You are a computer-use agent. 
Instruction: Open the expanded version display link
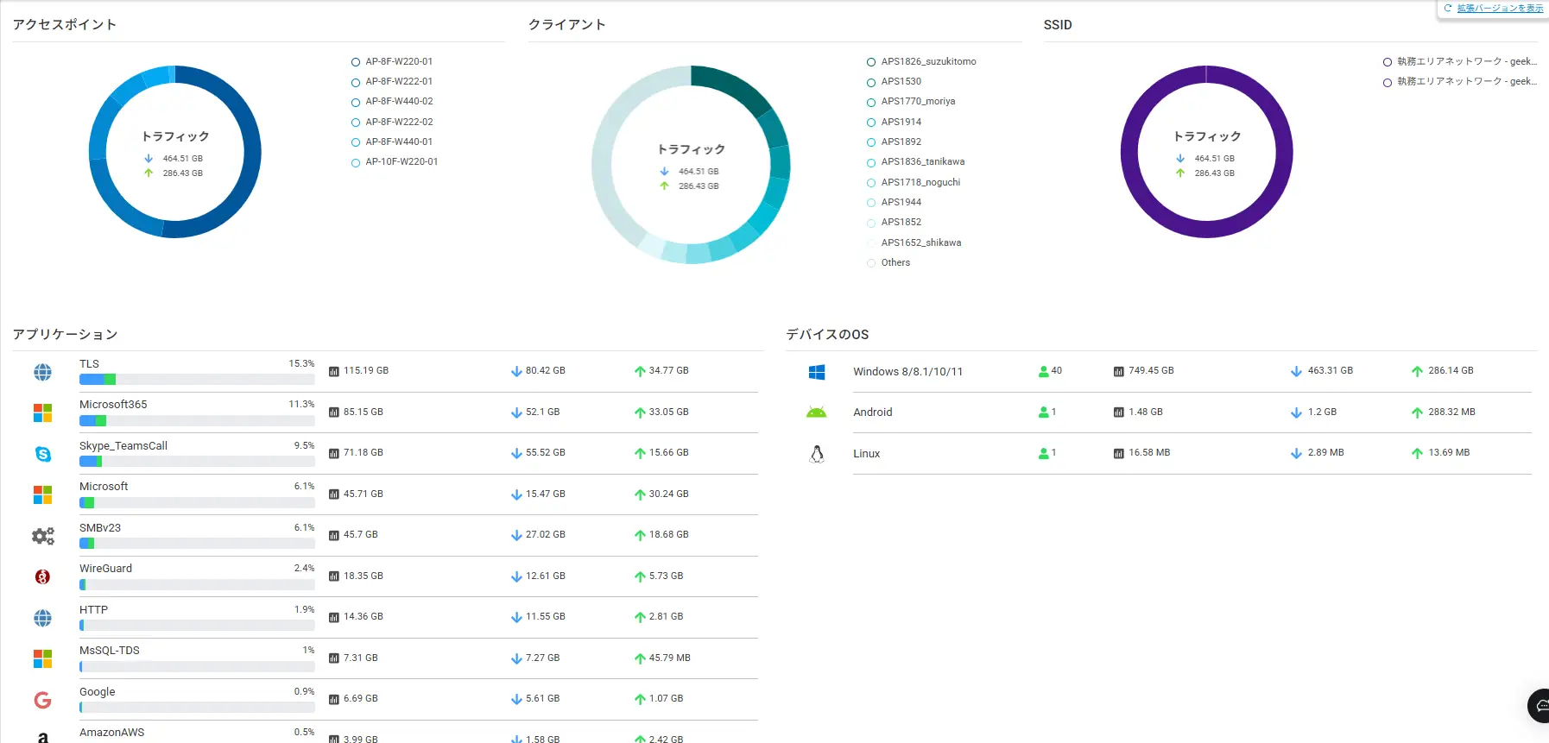[1500, 8]
